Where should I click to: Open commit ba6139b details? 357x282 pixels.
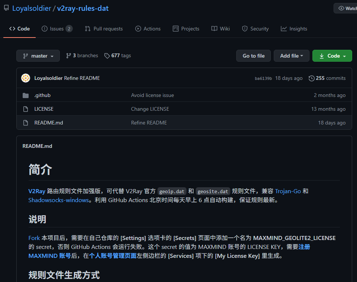pyautogui.click(x=263, y=78)
